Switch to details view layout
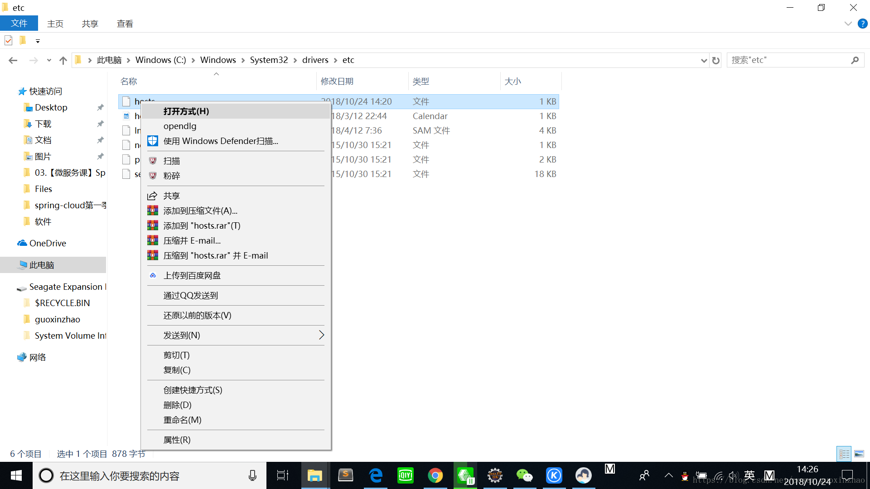 [844, 454]
